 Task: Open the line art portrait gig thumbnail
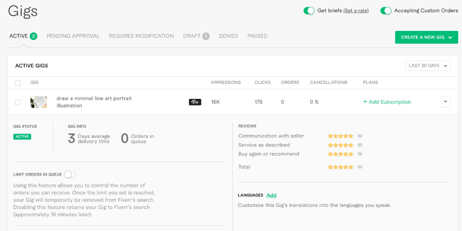(39, 102)
